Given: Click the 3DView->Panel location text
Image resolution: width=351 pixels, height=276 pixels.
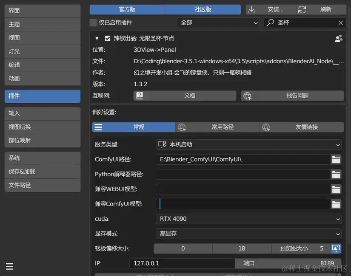Looking at the screenshot, I should click(x=155, y=50).
